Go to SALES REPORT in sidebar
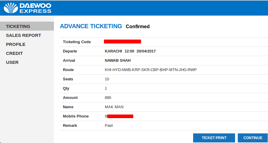268x143 pixels. 23,35
